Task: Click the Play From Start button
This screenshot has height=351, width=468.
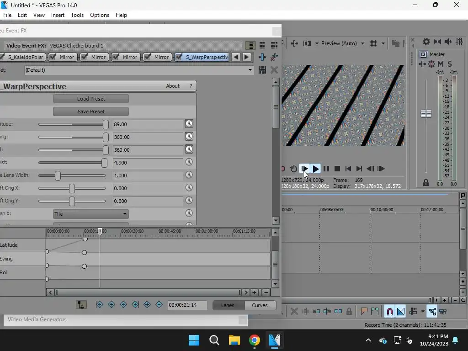Action: pos(304,169)
